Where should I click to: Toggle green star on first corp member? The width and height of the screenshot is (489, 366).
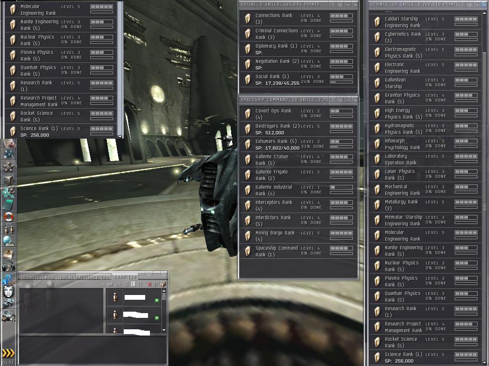coord(157,300)
